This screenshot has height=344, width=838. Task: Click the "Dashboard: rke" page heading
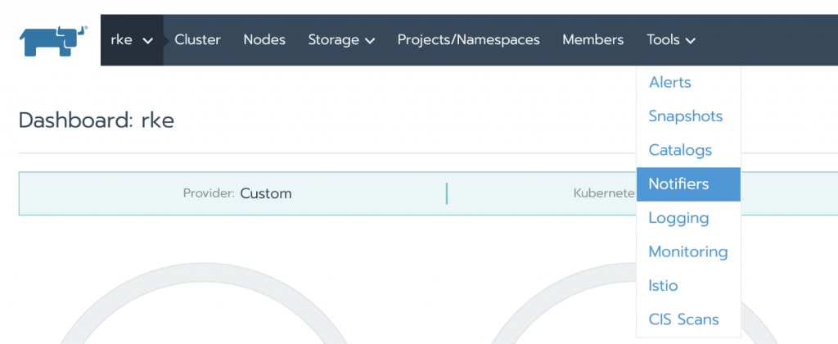tap(96, 120)
